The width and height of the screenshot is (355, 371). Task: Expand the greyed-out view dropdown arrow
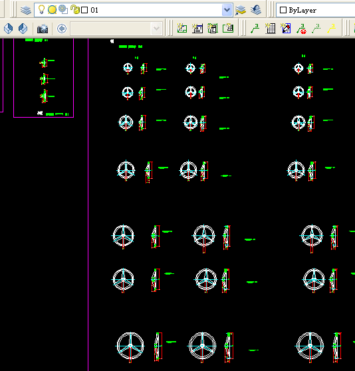click(x=156, y=29)
